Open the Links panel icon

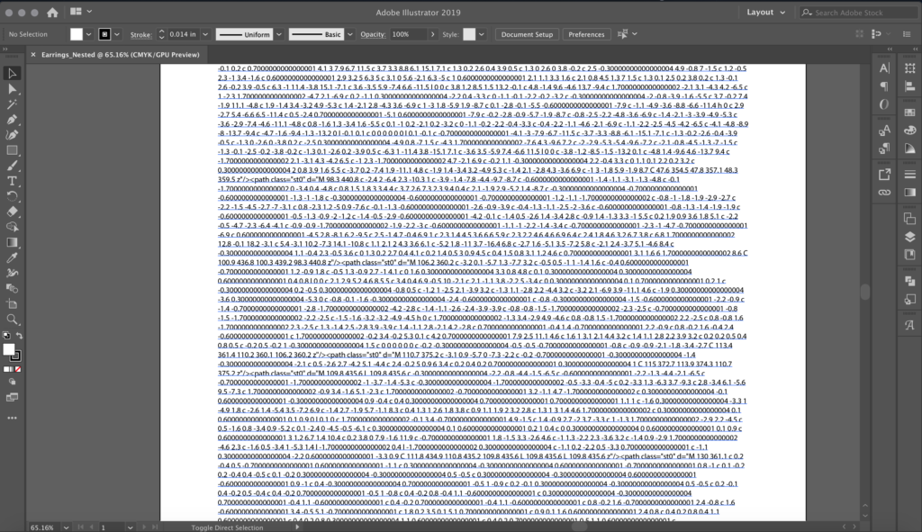[x=884, y=193]
